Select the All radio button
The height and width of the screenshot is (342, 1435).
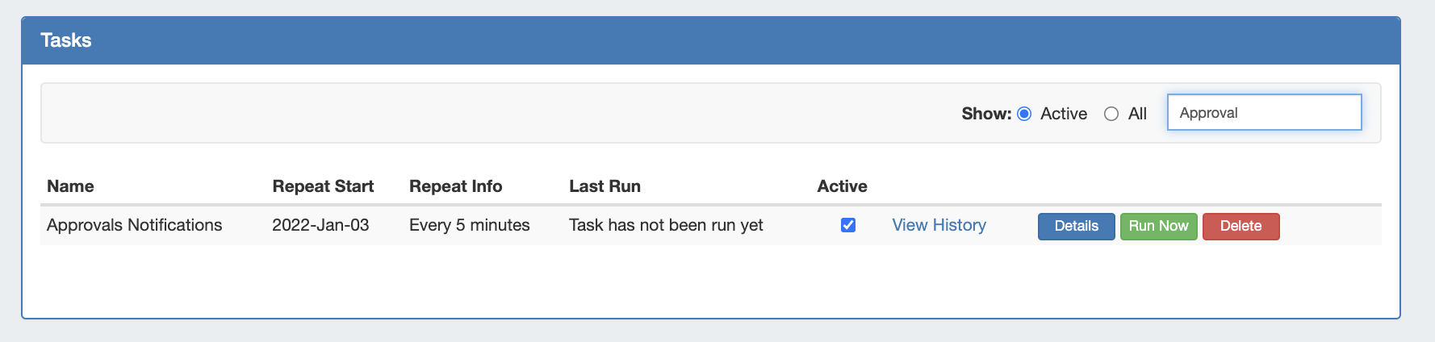pos(1111,114)
